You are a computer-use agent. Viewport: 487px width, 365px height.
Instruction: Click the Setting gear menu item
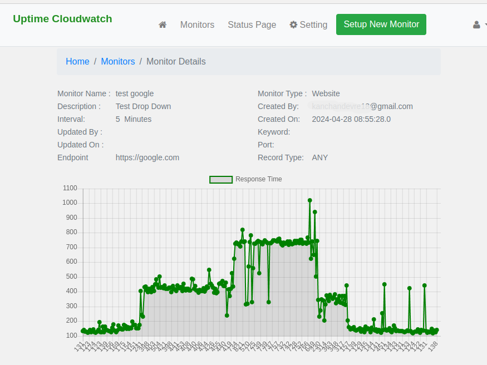click(x=308, y=24)
